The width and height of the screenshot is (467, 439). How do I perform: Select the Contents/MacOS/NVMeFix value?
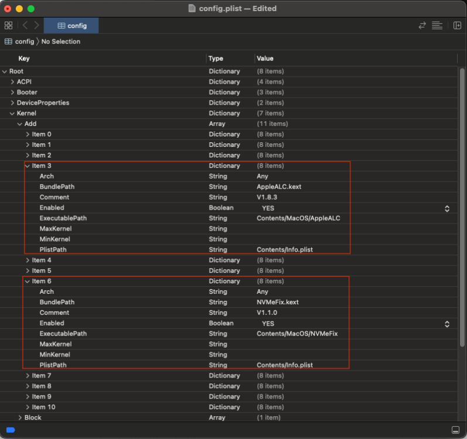(x=297, y=334)
